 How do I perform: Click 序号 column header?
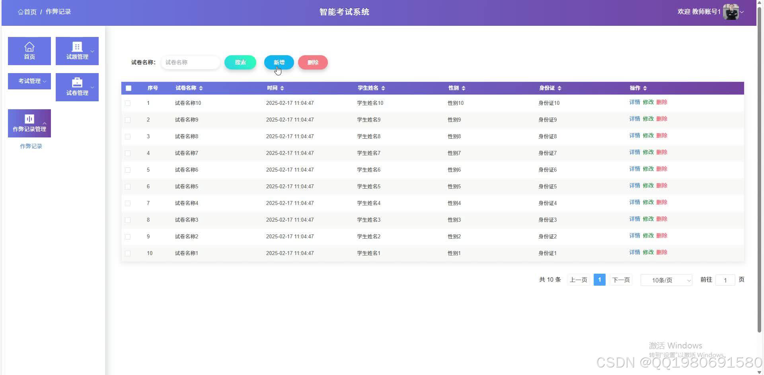coord(153,88)
